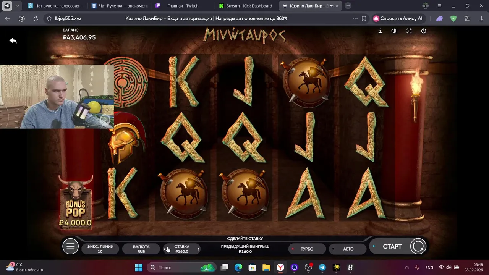
Task: Open the Windows Start menu
Action: click(x=138, y=267)
